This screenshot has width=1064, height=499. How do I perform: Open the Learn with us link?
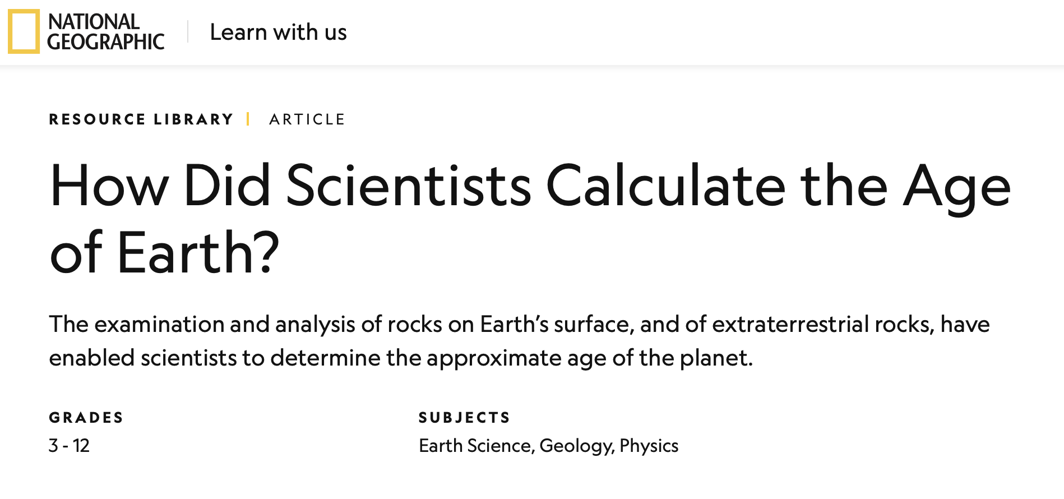[x=278, y=33]
